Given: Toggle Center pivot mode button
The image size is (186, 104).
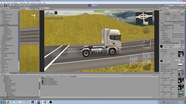Looking at the screenshot, I should click(22, 5).
